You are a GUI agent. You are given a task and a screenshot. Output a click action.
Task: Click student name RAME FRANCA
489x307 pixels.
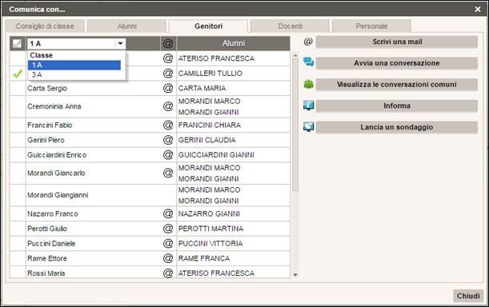204,258
